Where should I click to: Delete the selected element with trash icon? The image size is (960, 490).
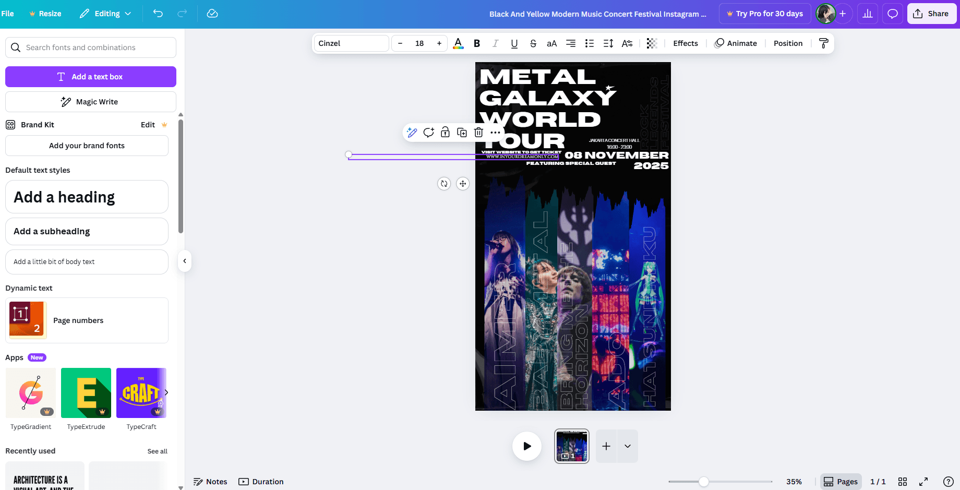coord(478,133)
